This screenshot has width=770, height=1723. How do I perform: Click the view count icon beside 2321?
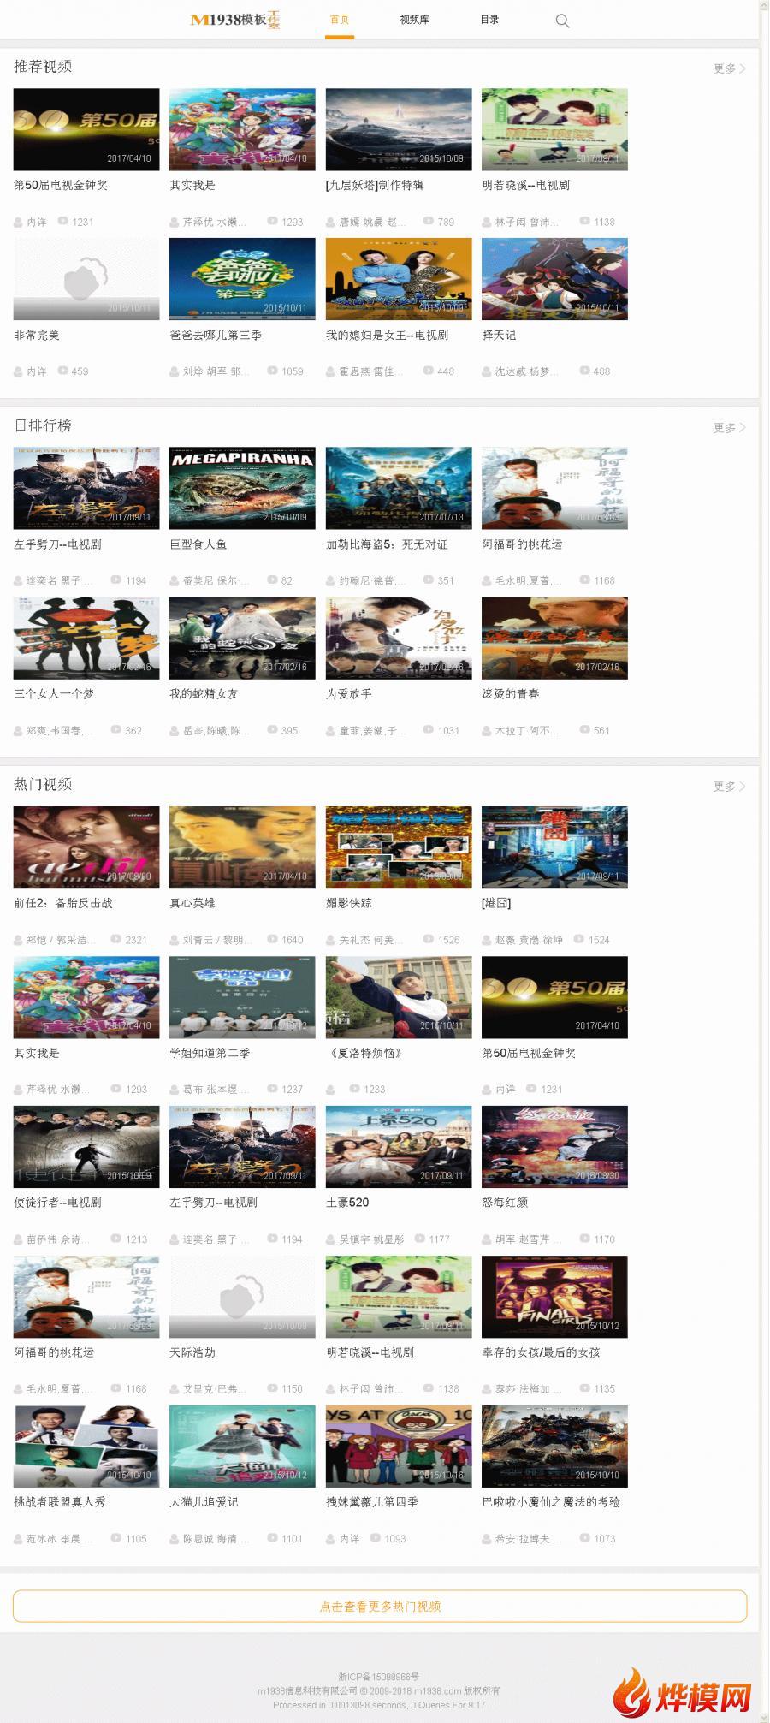tap(116, 939)
